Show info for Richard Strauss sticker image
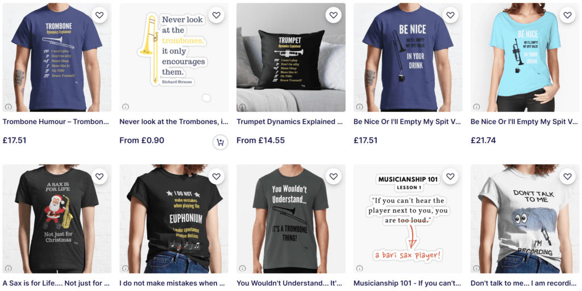Viewport: 582px width, 291px height. (x=126, y=107)
